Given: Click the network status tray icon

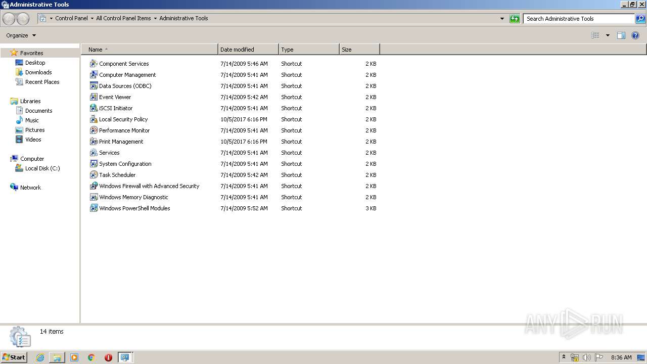Looking at the screenshot, I should coord(575,357).
